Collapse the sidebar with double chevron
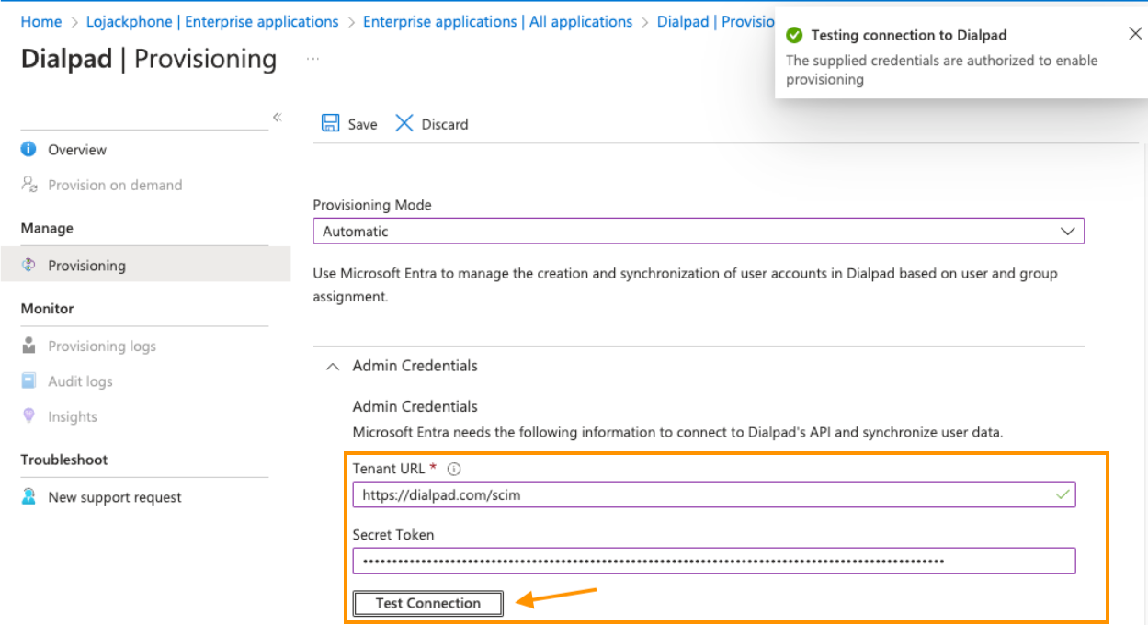Image resolution: width=1148 pixels, height=625 pixels. [277, 117]
